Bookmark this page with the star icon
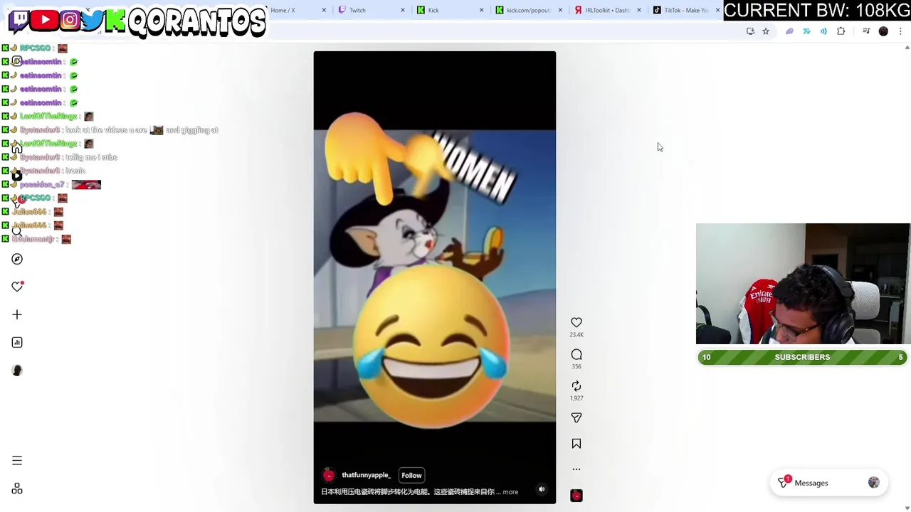911x512 pixels. (x=766, y=31)
